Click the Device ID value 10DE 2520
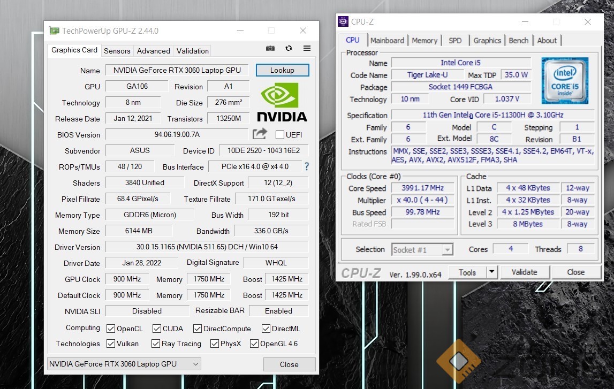 click(263, 150)
